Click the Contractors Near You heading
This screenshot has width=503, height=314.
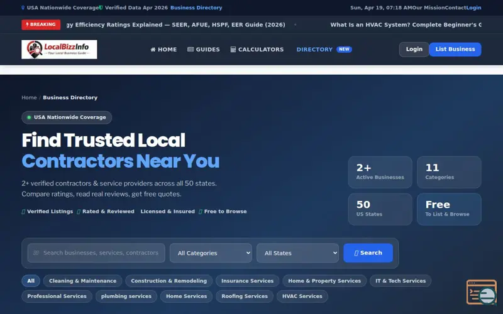[120, 161]
